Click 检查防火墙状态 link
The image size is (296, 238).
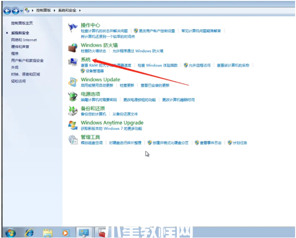(94, 51)
